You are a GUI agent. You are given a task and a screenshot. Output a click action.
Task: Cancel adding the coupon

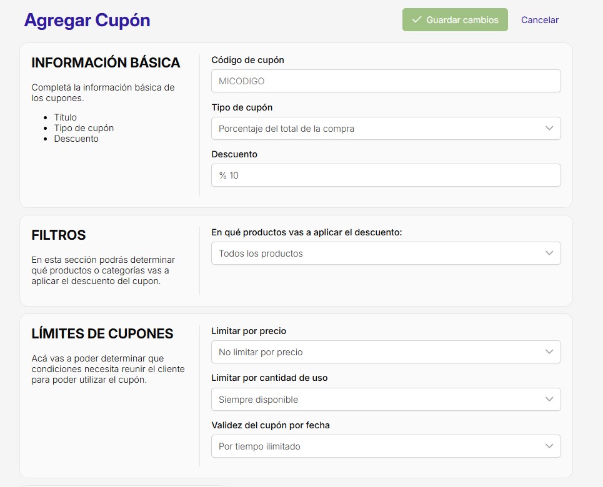click(540, 20)
